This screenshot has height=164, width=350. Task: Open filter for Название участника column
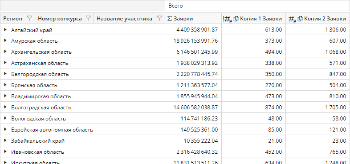[x=159, y=19]
